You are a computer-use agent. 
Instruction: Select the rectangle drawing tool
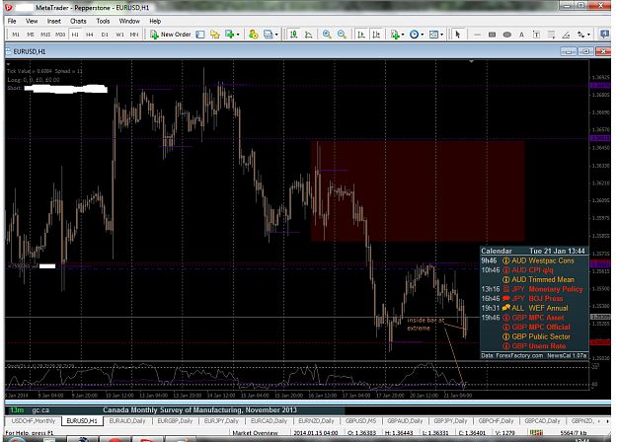pyautogui.click(x=492, y=35)
